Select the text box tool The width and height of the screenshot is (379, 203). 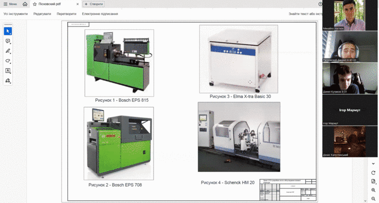point(8,71)
